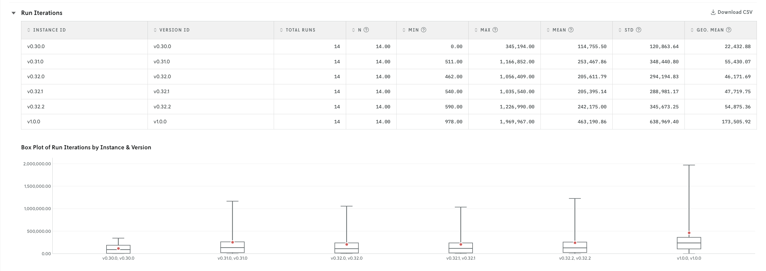Sort by the Mean column arrows
Image resolution: width=766 pixels, height=271 pixels.
548,30
